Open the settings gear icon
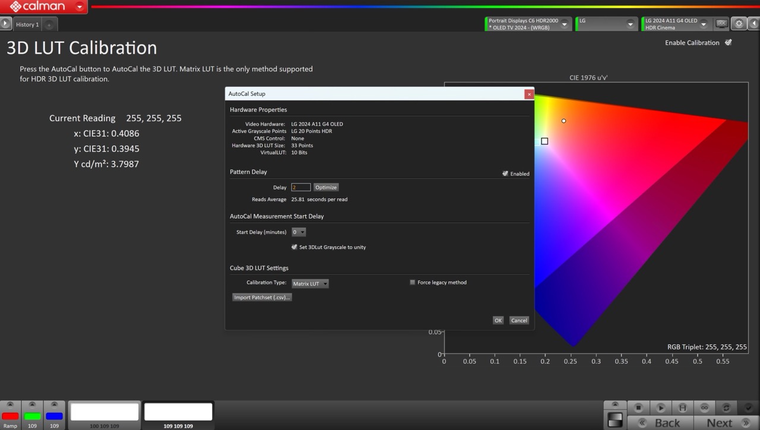Screen dimensions: 760x430 (x=739, y=24)
